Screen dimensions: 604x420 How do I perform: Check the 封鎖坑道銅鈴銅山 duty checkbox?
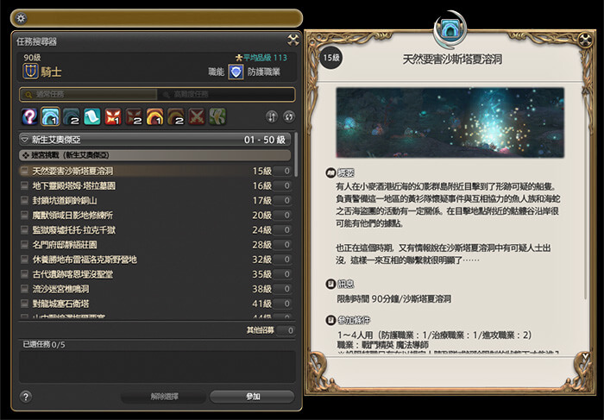24,200
